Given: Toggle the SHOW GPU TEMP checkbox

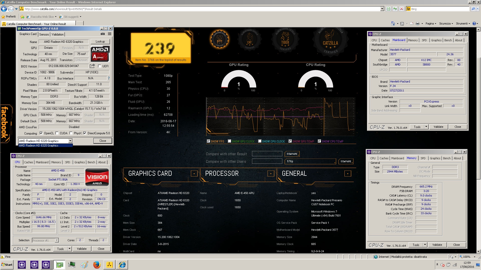Looking at the screenshot, I should pyautogui.click(x=290, y=141).
